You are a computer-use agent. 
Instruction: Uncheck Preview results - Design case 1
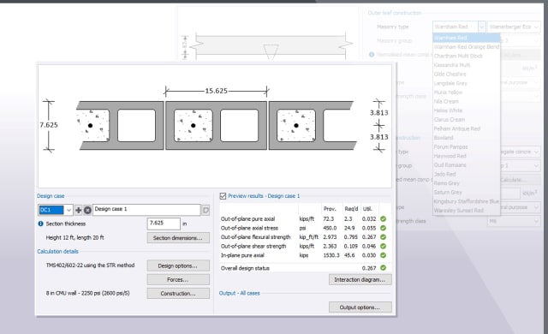coord(223,196)
